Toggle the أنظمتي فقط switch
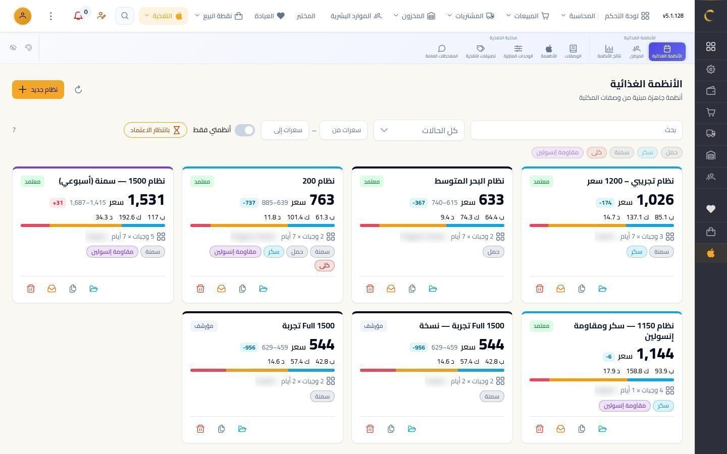Image resolution: width=727 pixels, height=454 pixels. click(245, 130)
